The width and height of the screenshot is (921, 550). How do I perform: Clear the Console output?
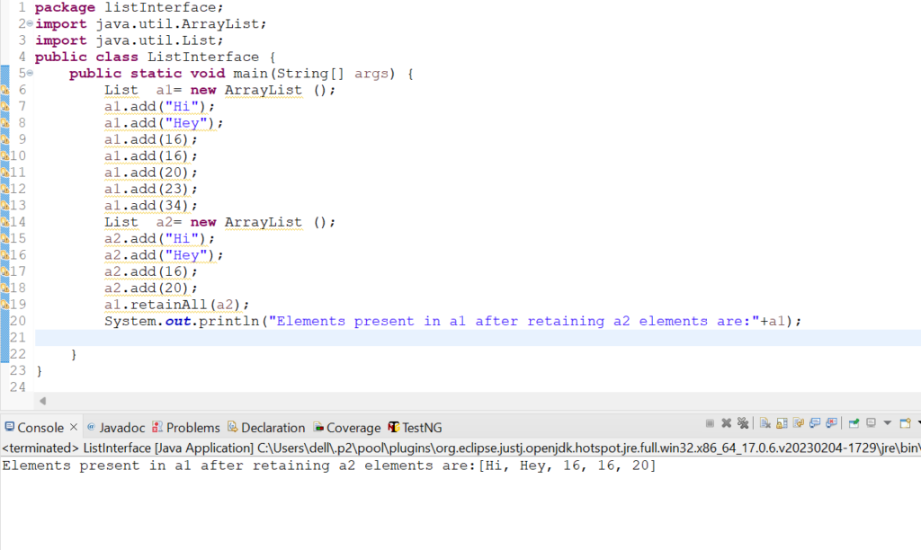[x=765, y=423]
